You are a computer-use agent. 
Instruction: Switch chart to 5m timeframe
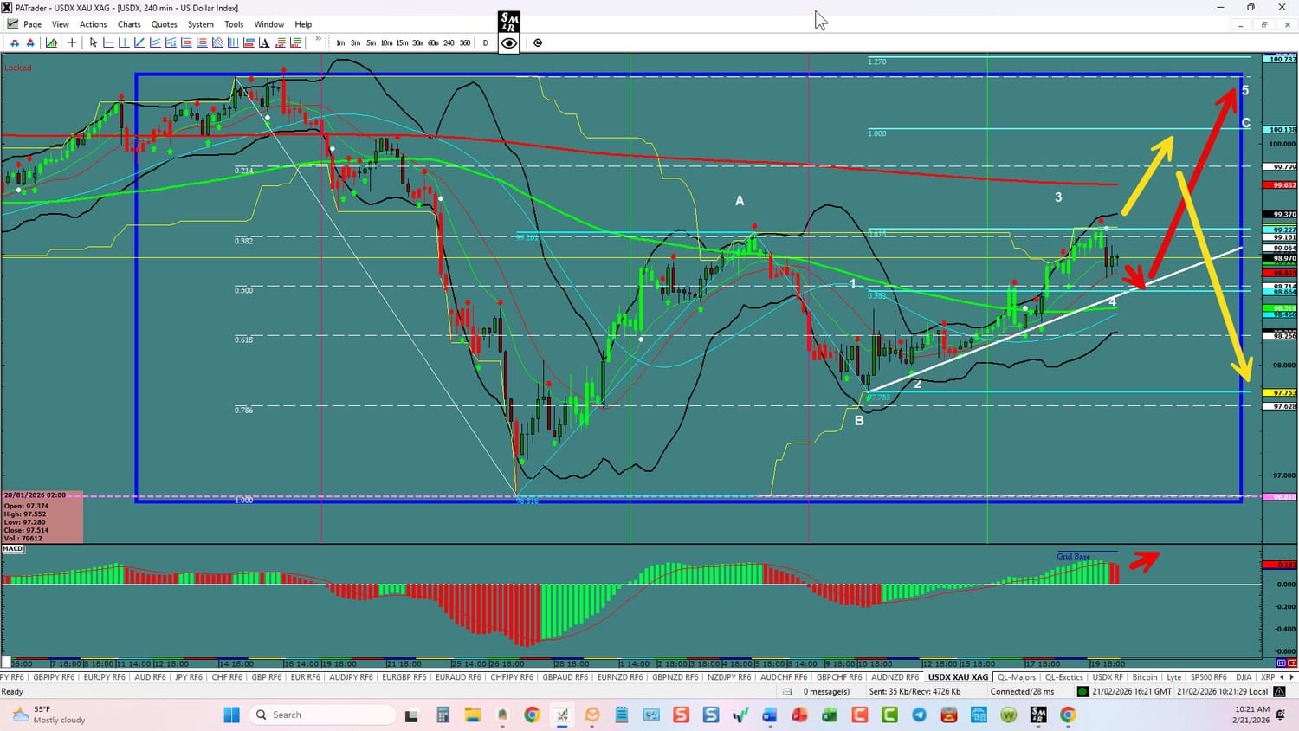point(371,42)
